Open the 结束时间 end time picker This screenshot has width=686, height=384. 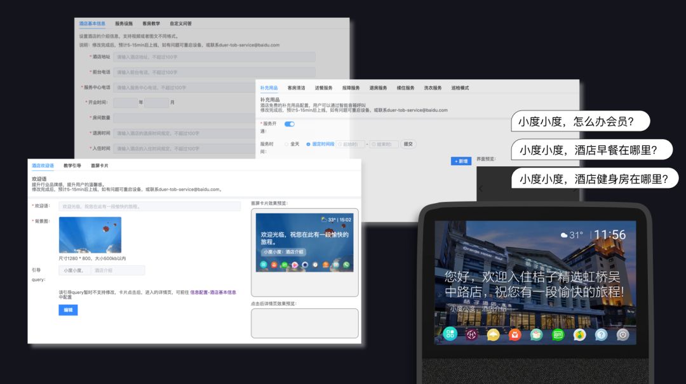click(384, 144)
